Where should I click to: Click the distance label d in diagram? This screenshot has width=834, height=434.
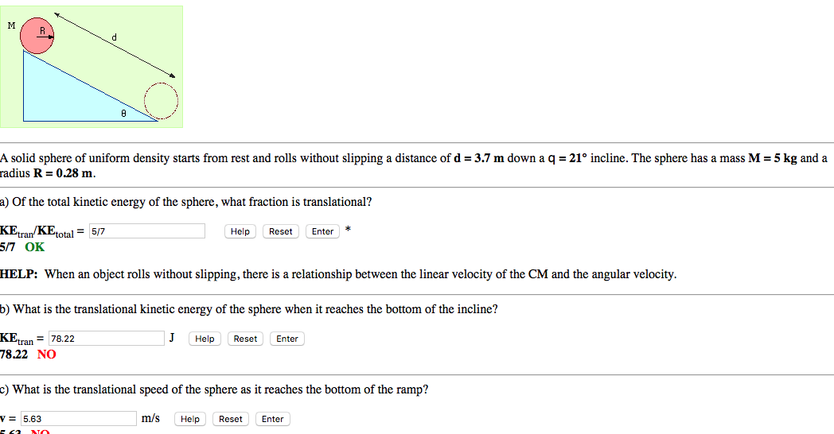coord(114,37)
